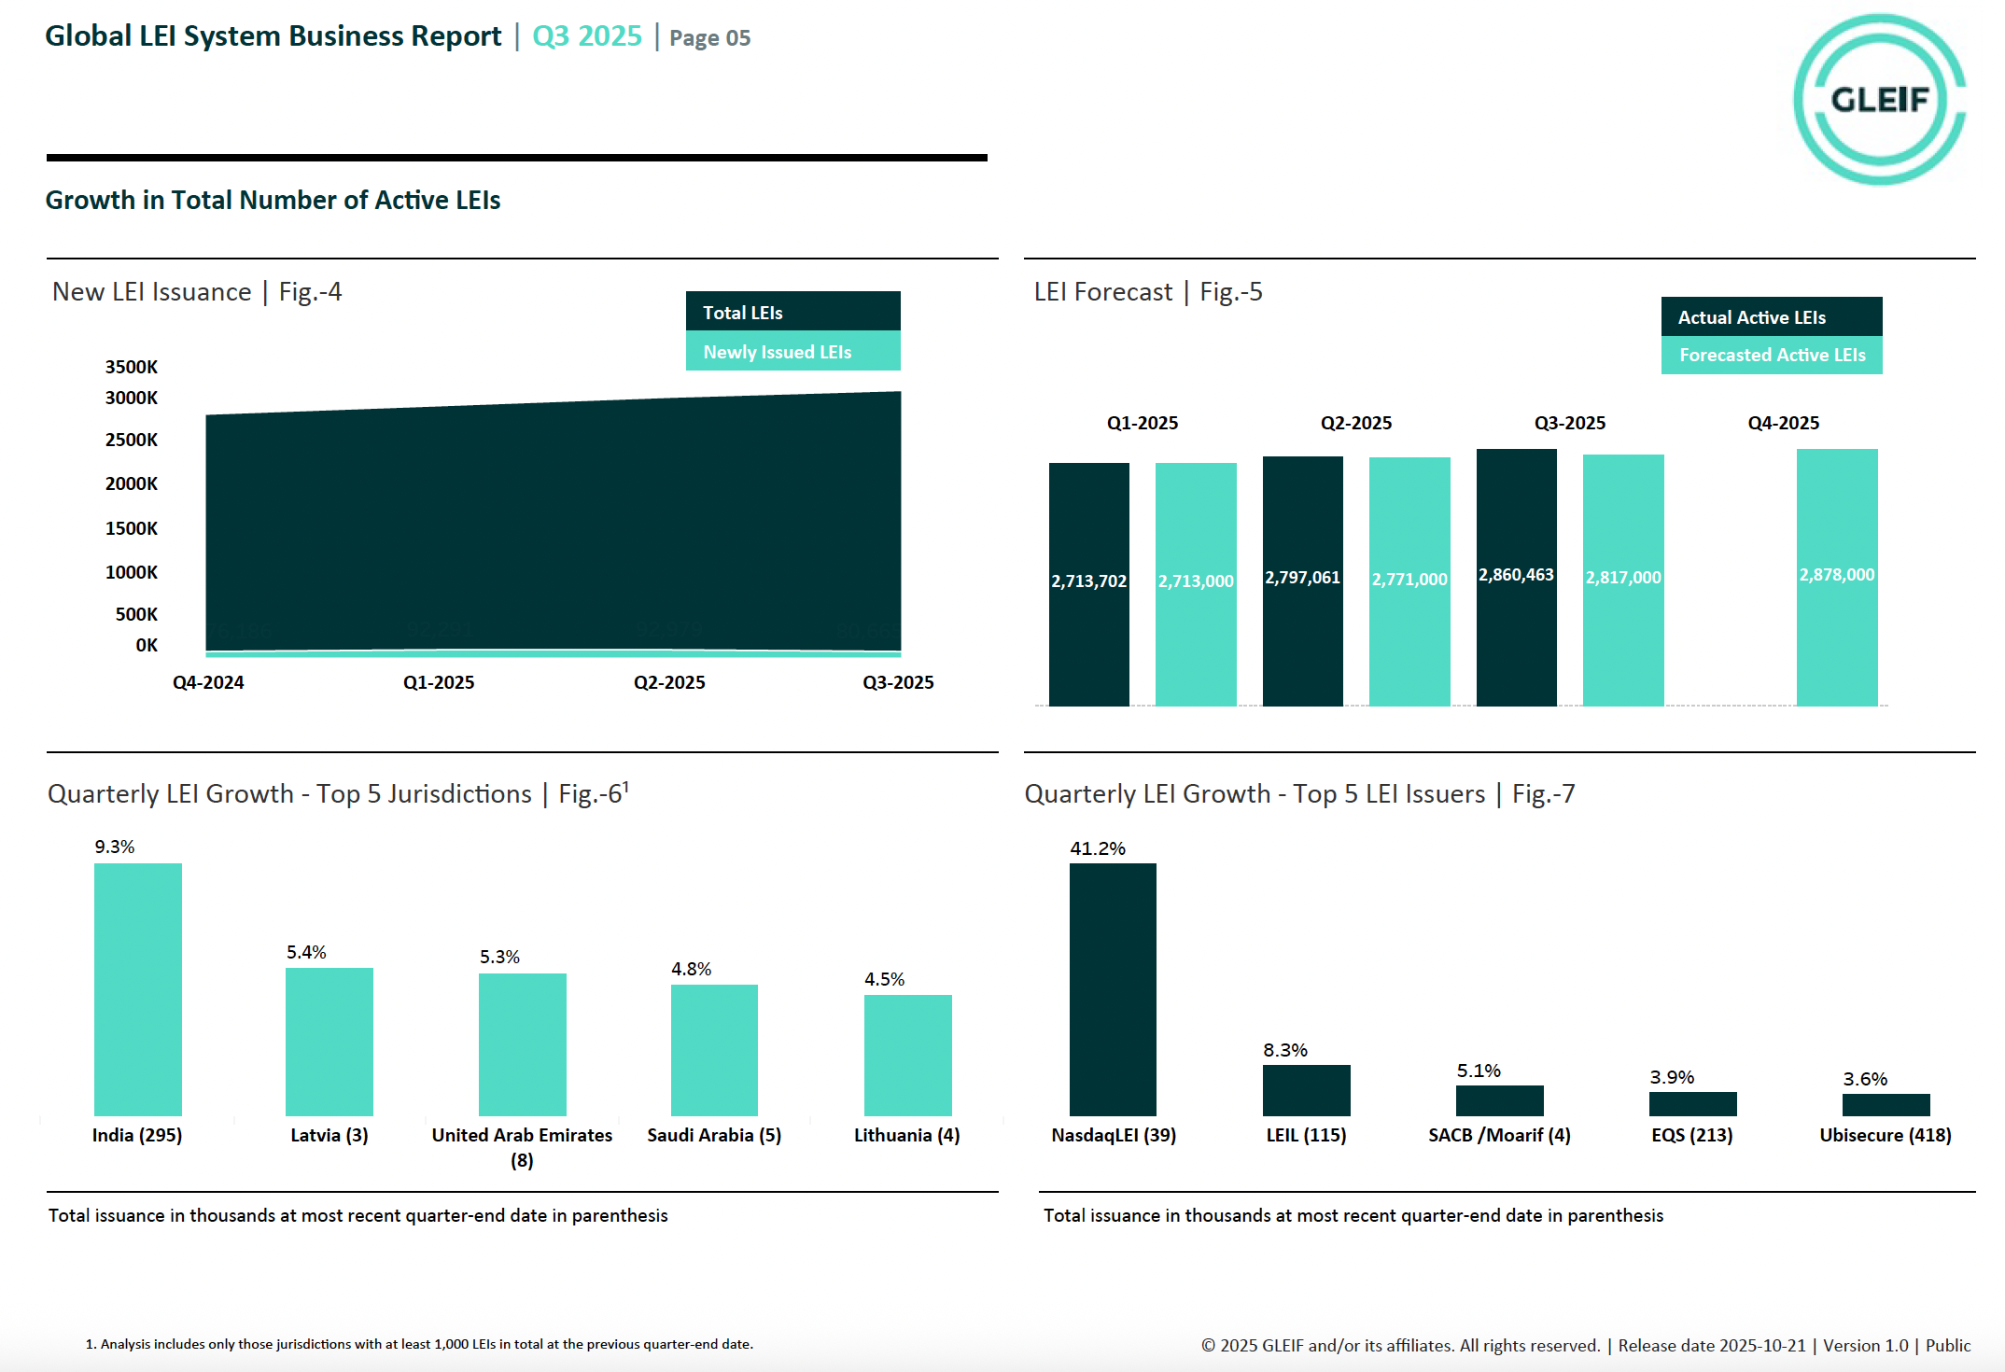Viewport: 2005px width, 1372px height.
Task: Select the NasdaqLEI 41.2% bar
Action: pyautogui.click(x=1113, y=989)
